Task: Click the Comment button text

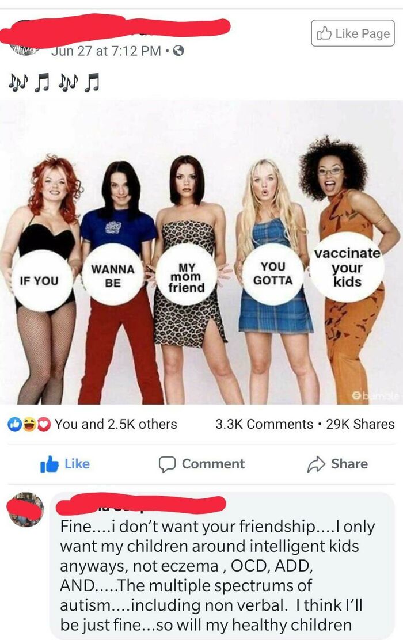Action: [x=213, y=464]
